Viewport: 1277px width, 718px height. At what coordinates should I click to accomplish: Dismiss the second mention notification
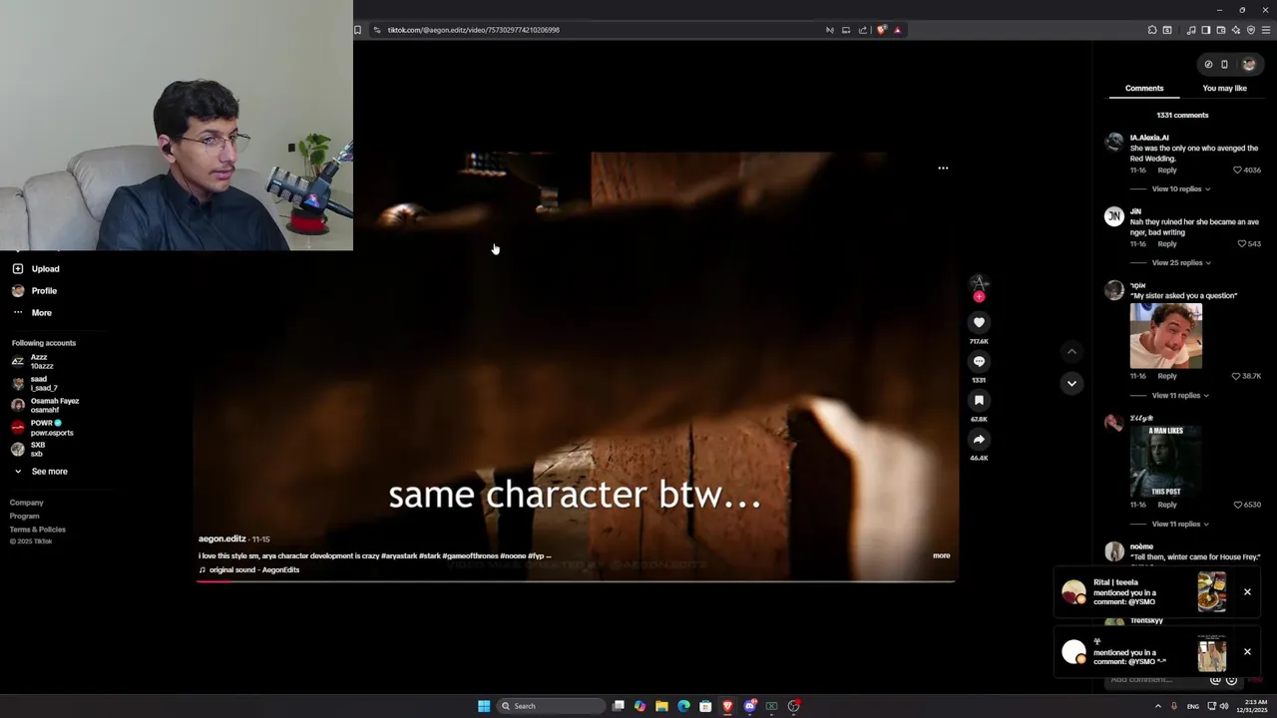(x=1247, y=652)
